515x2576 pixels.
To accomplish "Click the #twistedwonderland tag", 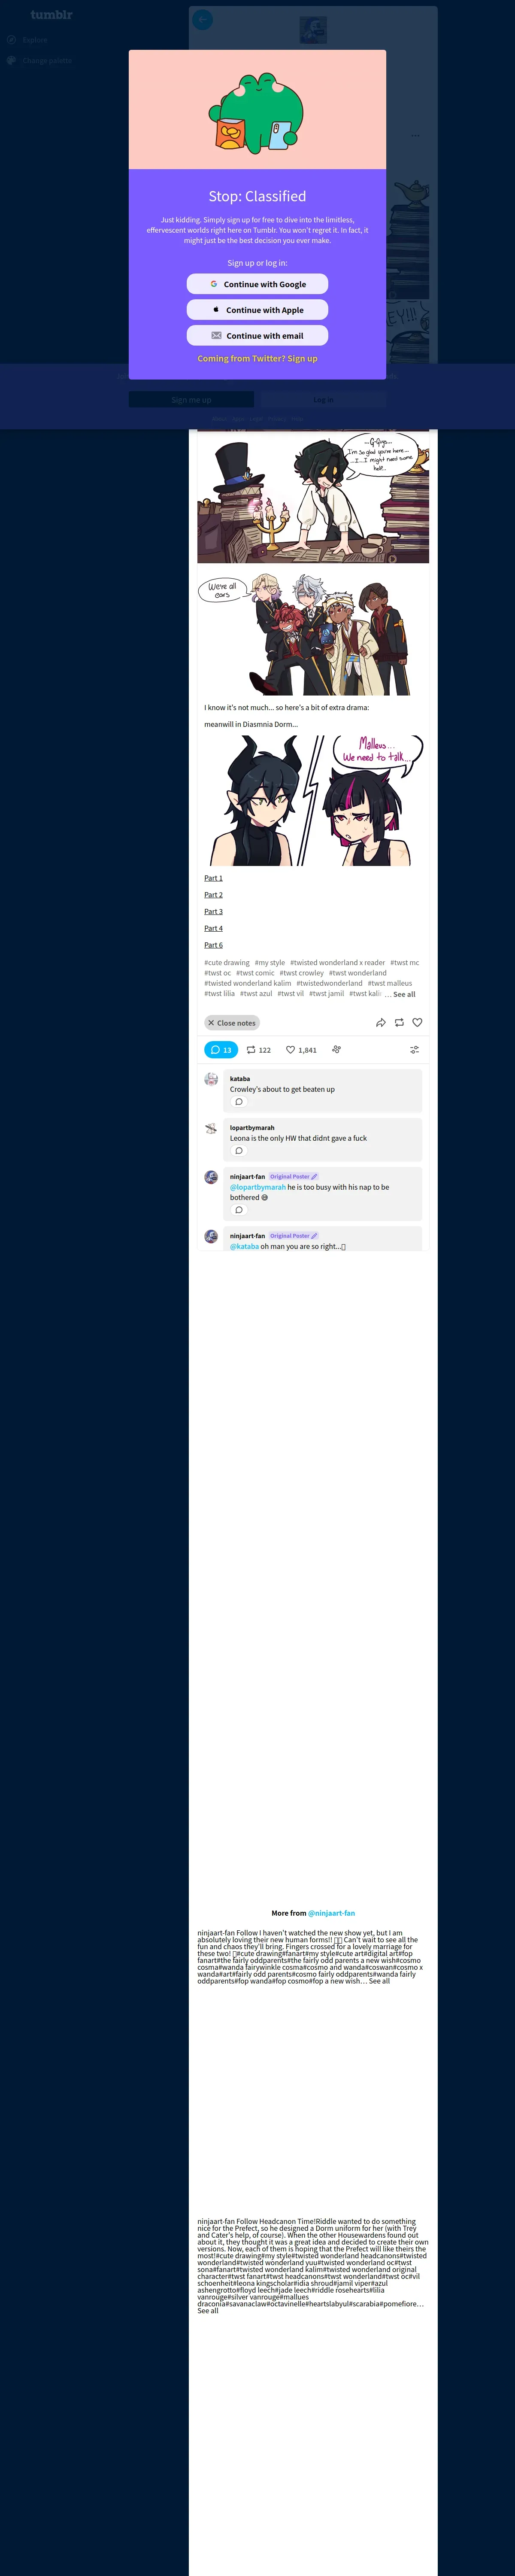I will tap(330, 984).
